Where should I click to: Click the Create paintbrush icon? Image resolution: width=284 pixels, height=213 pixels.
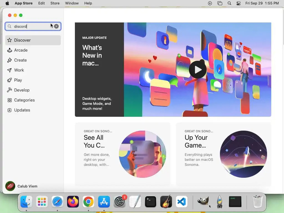[x=9, y=60]
